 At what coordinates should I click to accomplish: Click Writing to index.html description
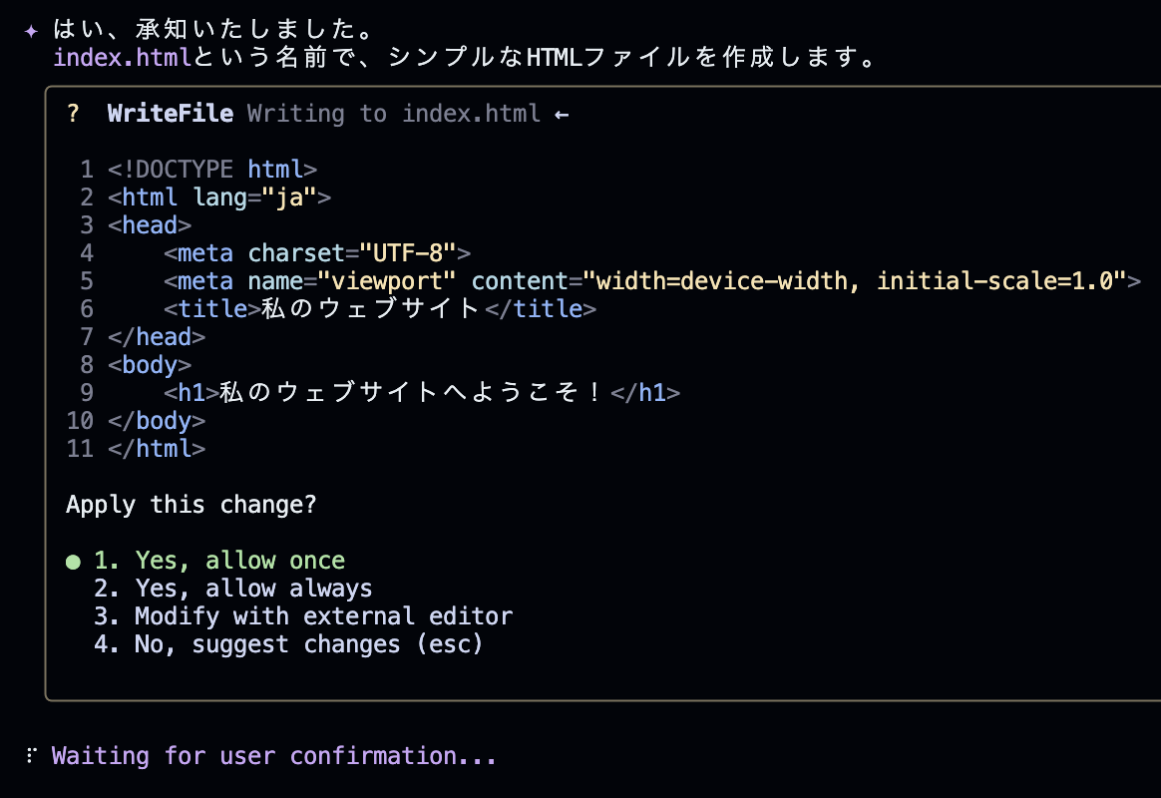point(394,114)
